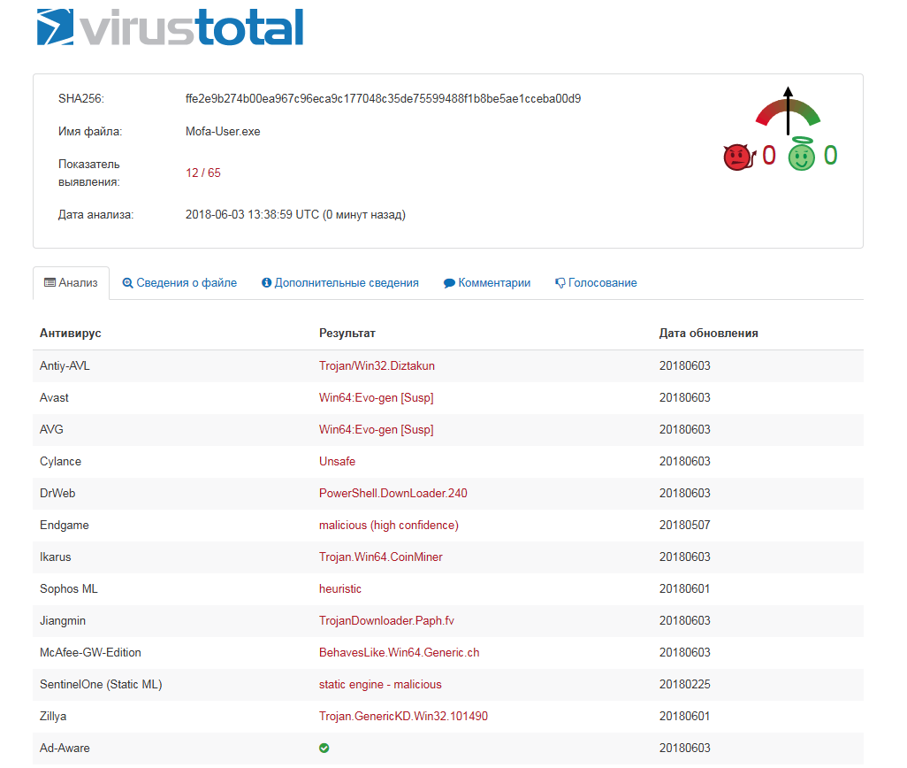Click the Sophos ML antivirus name
This screenshot has width=907, height=768.
tap(68, 588)
